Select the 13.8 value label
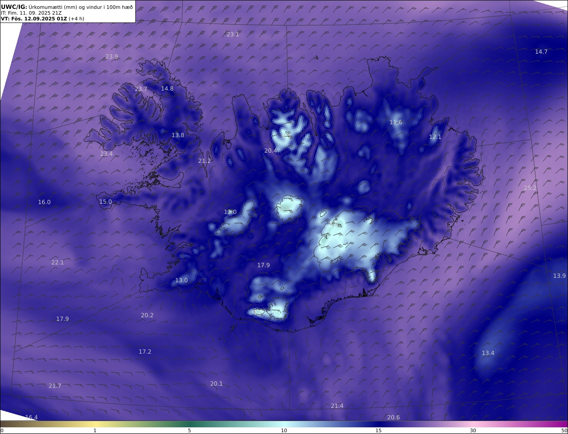This screenshot has height=434, width=568. (178, 135)
